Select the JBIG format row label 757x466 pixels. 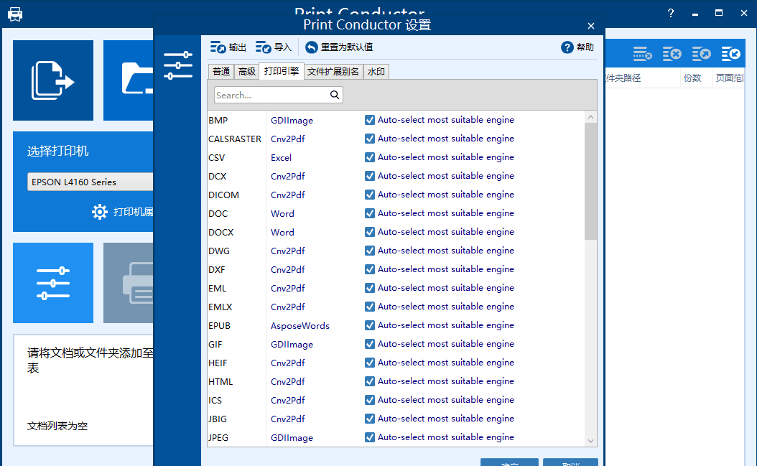pos(217,419)
